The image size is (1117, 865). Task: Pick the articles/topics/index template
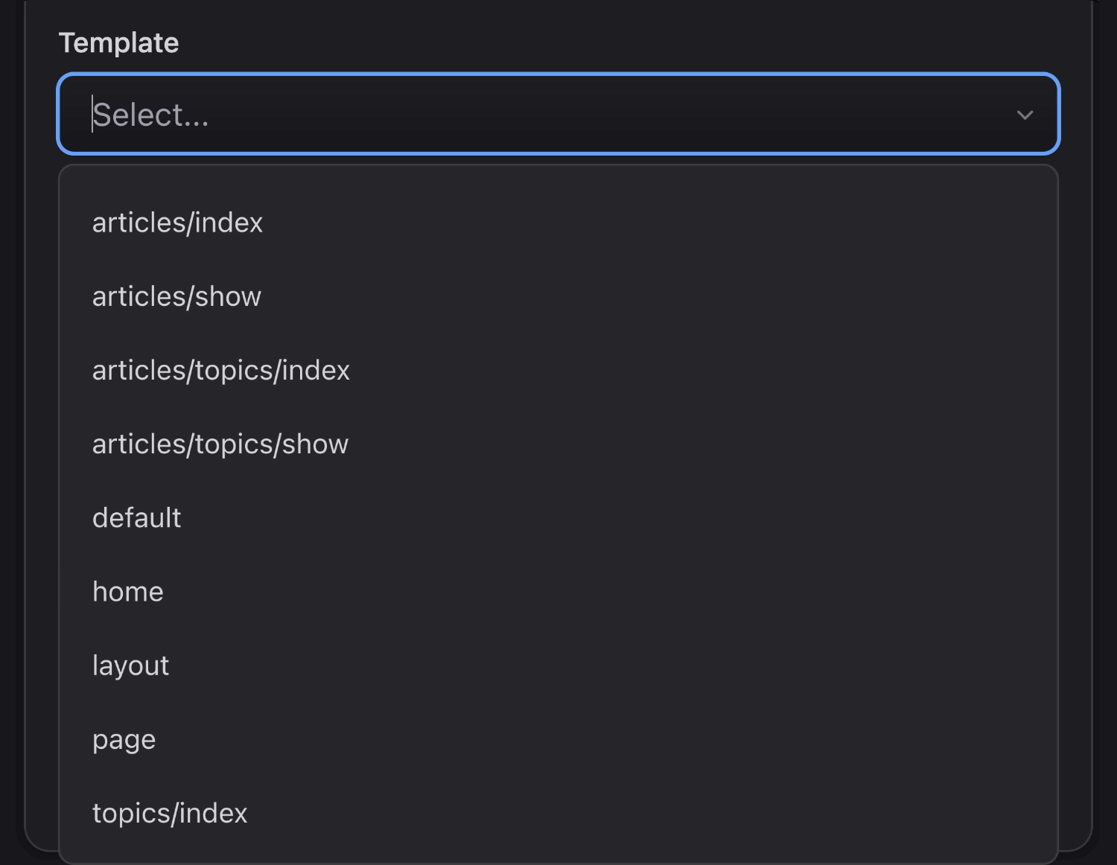220,369
